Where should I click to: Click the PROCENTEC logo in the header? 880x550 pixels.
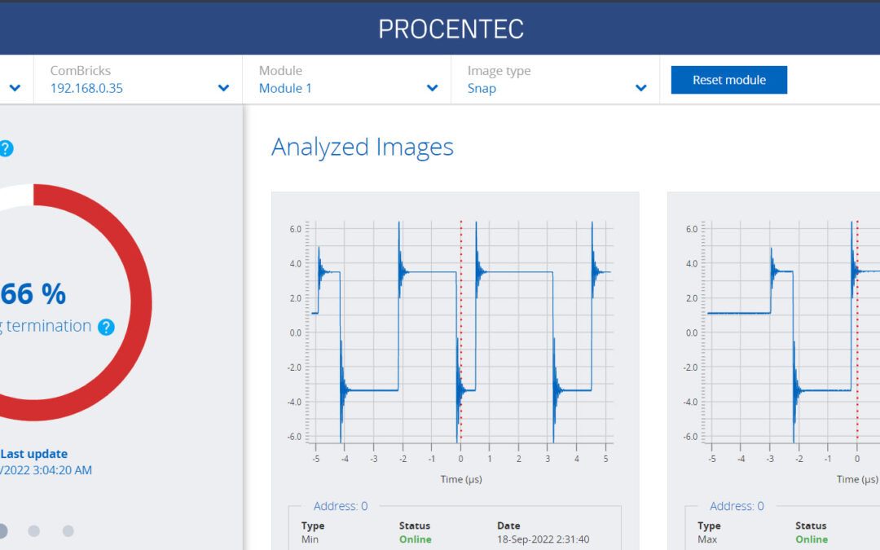[x=451, y=29]
